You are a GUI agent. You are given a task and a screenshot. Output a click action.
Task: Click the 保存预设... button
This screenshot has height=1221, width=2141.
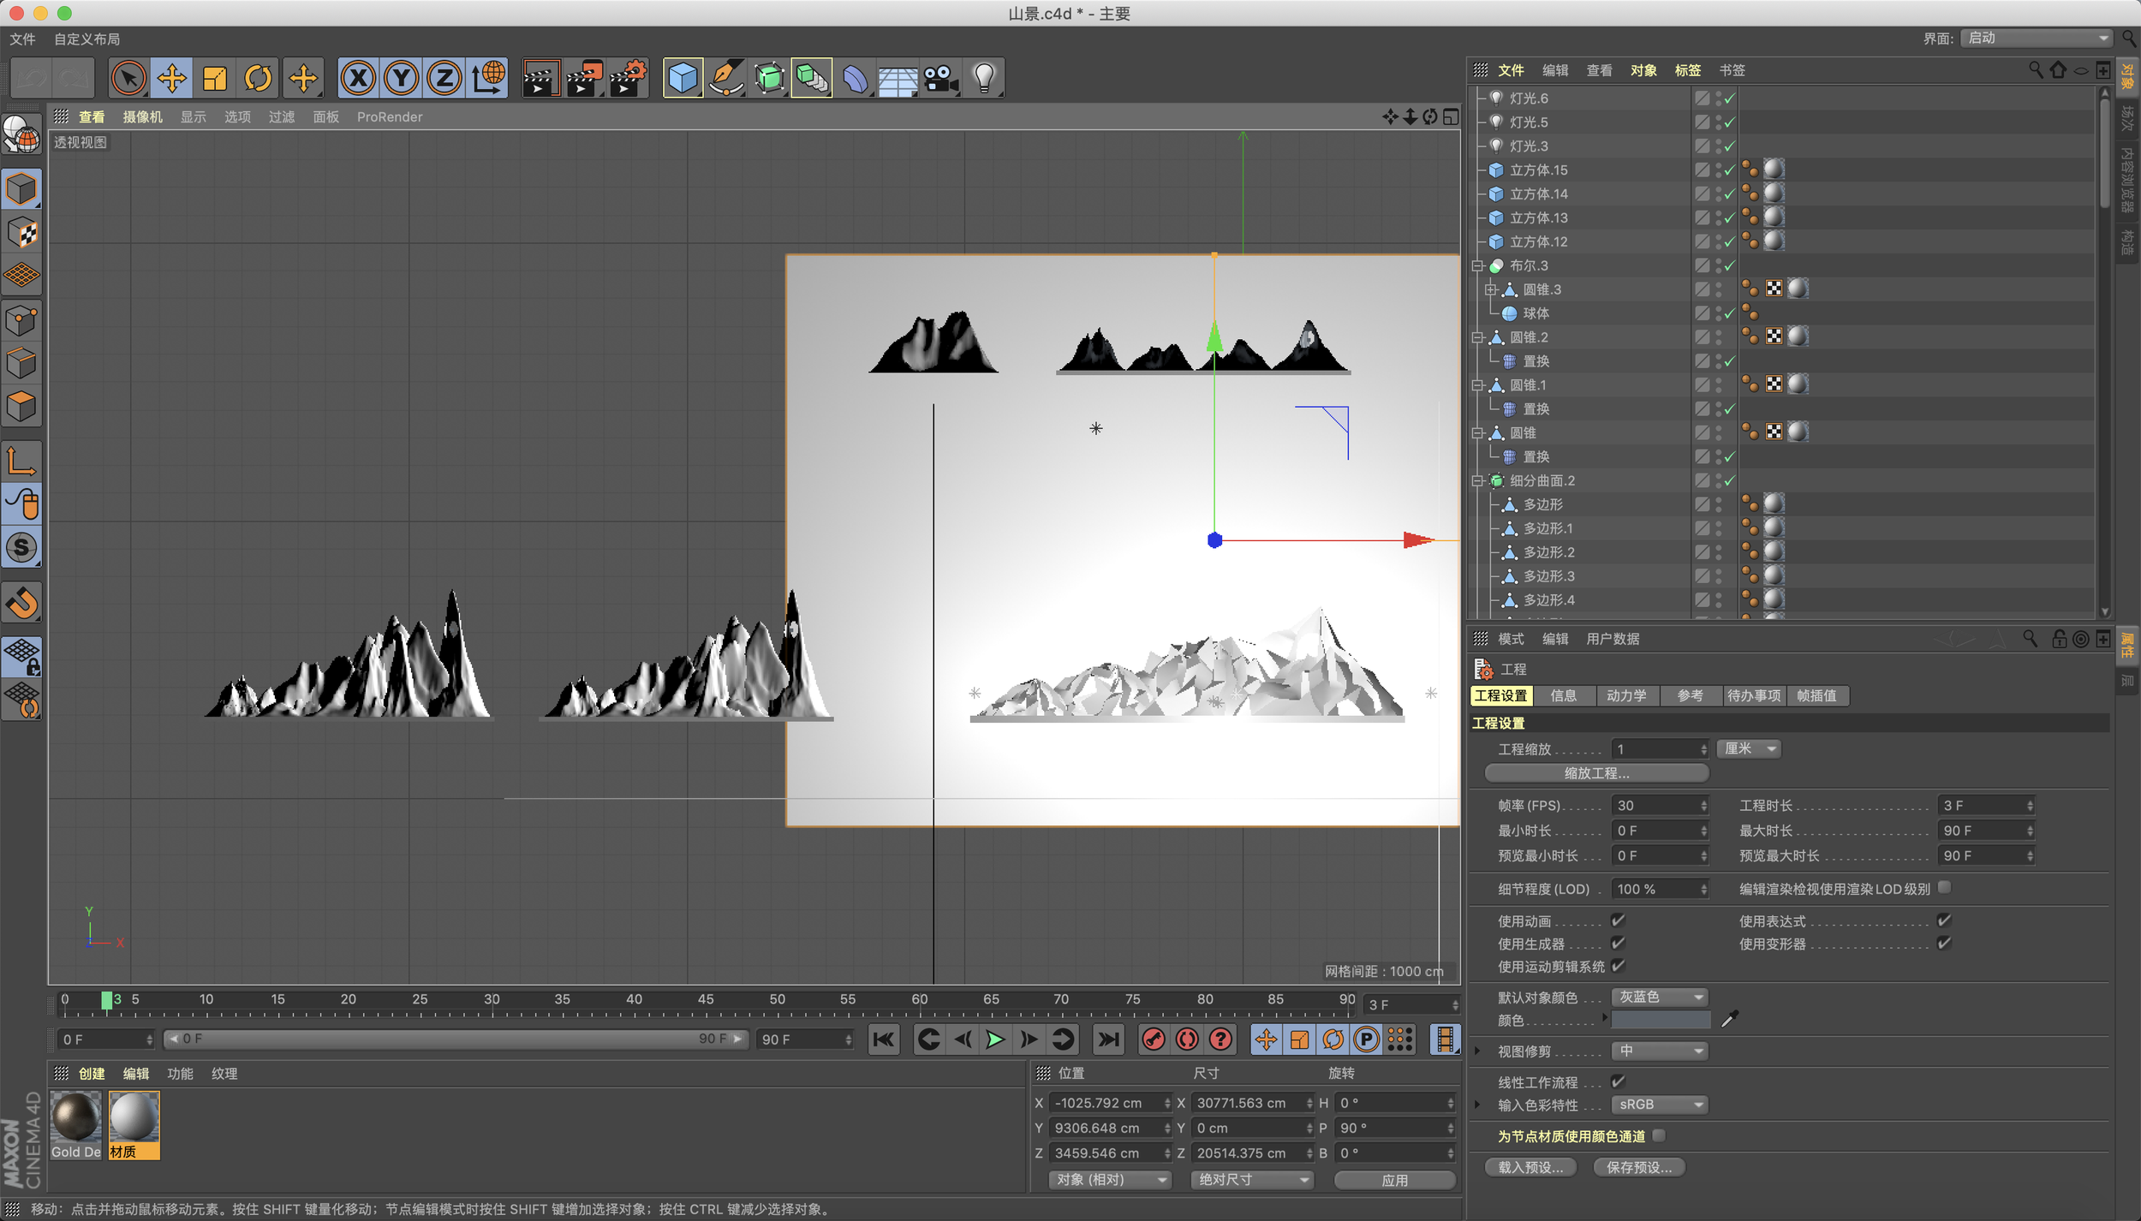tap(1639, 1167)
